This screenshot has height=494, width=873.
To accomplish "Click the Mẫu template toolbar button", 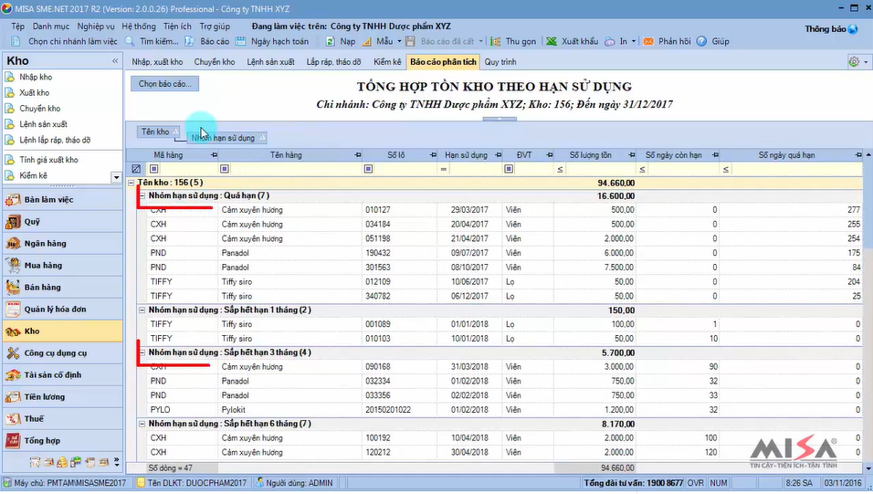I will tap(377, 41).
